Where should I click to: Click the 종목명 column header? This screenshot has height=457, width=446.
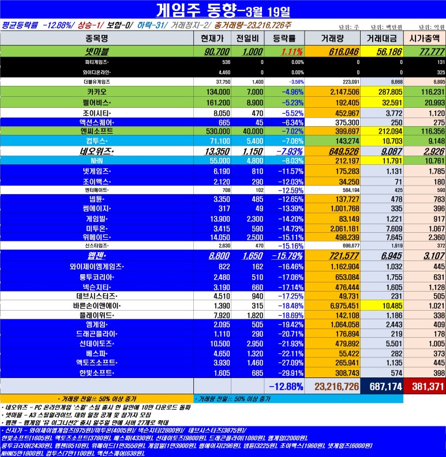point(96,38)
